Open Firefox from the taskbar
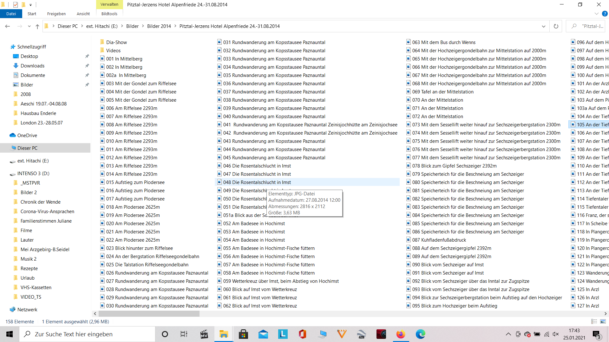The width and height of the screenshot is (609, 342). click(401, 334)
